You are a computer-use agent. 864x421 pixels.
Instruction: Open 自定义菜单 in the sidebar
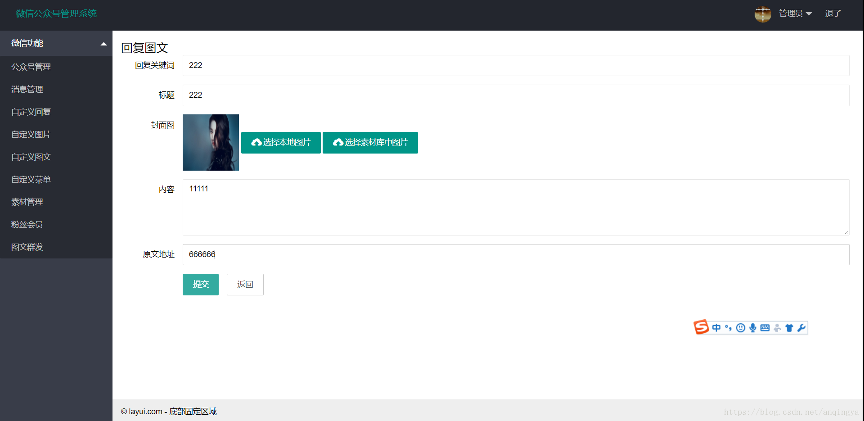click(x=56, y=180)
